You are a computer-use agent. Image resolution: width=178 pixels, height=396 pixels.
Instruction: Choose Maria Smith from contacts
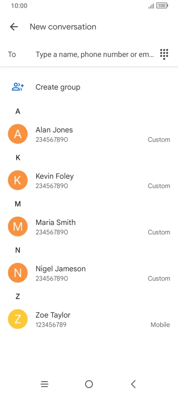[x=89, y=227]
